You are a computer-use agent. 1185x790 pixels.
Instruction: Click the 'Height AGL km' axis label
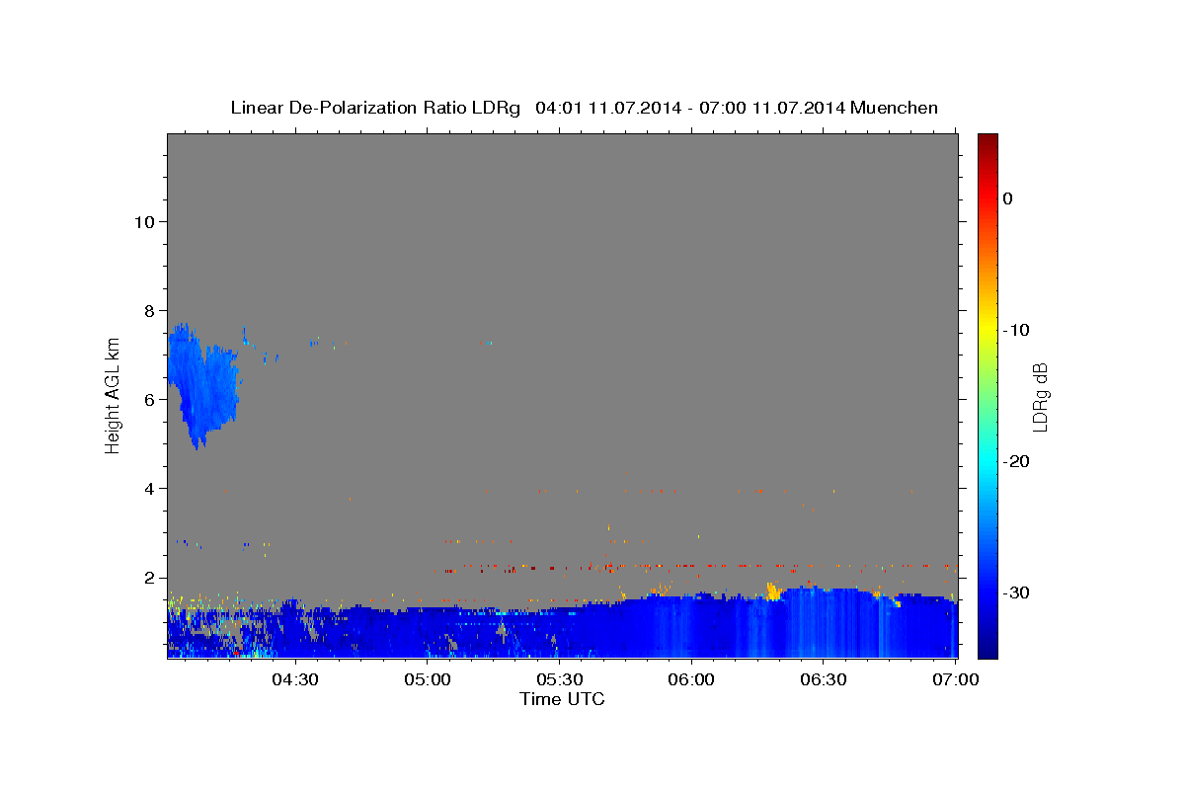(x=113, y=394)
